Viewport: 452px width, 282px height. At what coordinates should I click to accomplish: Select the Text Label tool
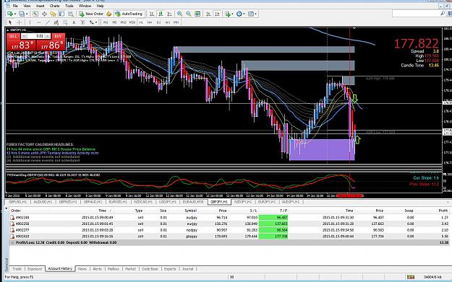[82, 22]
